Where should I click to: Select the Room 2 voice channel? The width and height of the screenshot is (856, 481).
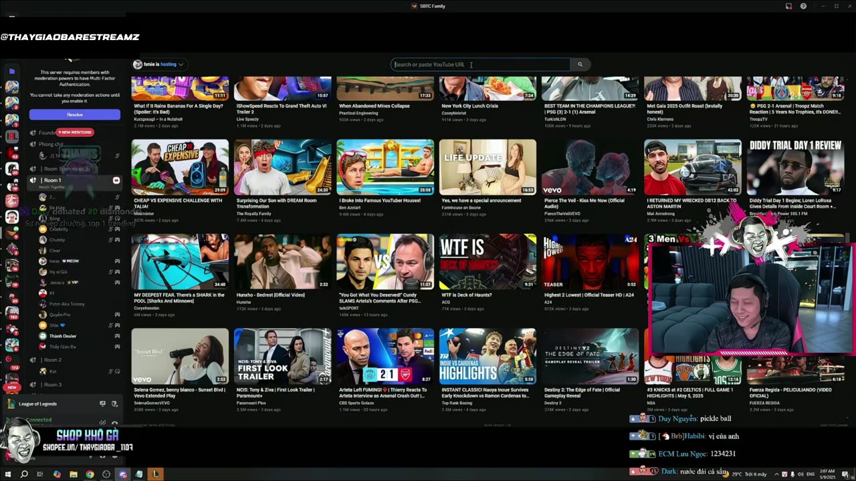click(x=74, y=360)
